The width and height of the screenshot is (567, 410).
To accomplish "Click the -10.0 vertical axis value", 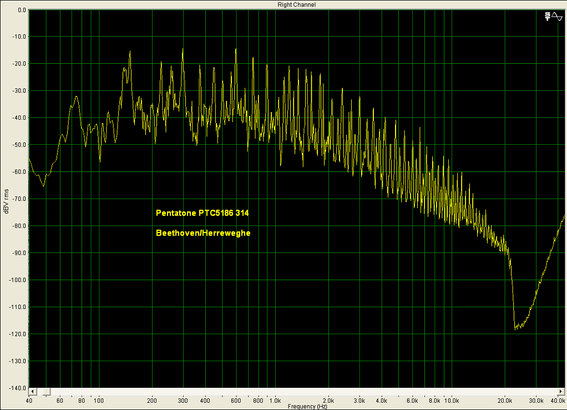I will pos(19,37).
